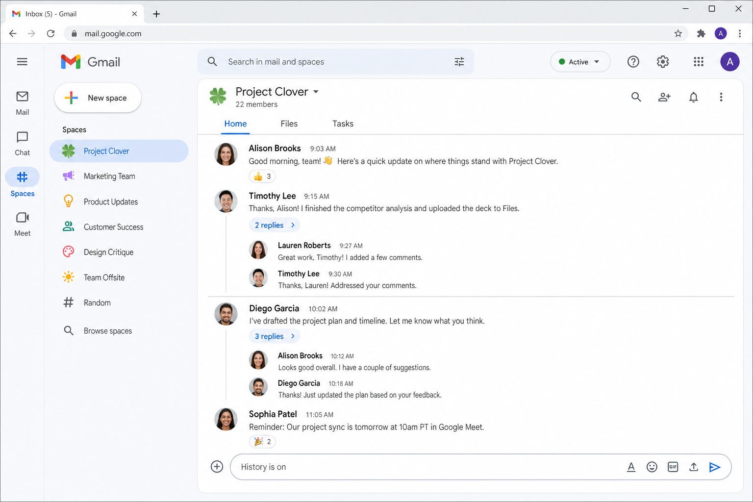Open more options for Project Clover space
Image resolution: width=753 pixels, height=502 pixels.
721,97
